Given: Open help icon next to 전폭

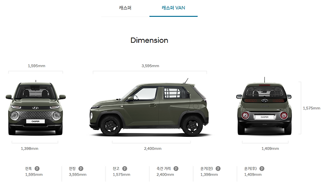Looking at the screenshot, I should 37,169.
